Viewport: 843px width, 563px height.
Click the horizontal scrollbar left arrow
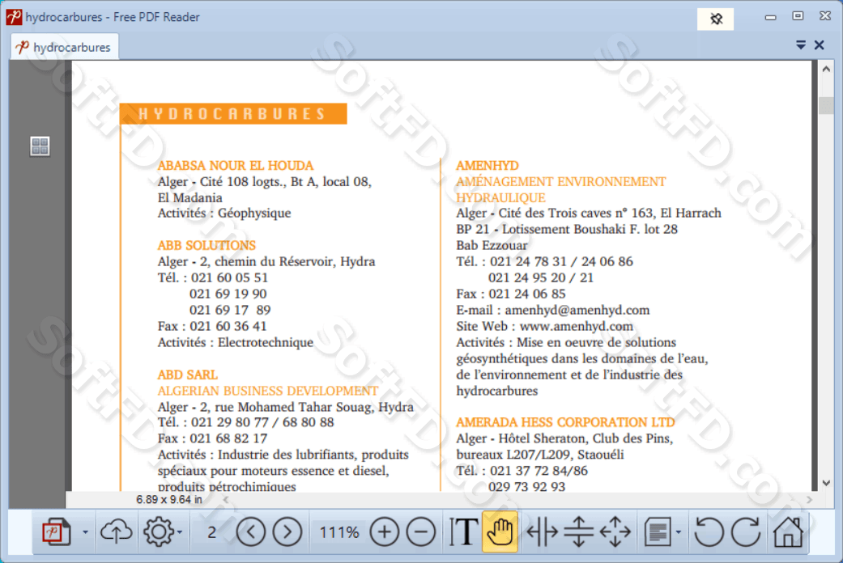click(226, 500)
